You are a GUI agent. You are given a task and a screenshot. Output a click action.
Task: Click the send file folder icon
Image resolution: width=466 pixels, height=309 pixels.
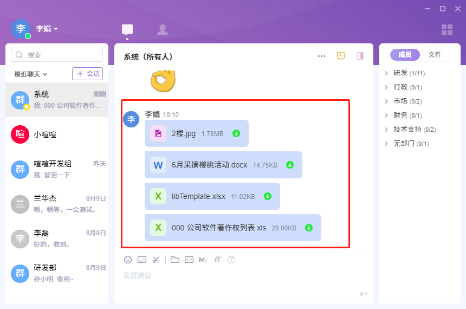click(x=174, y=260)
